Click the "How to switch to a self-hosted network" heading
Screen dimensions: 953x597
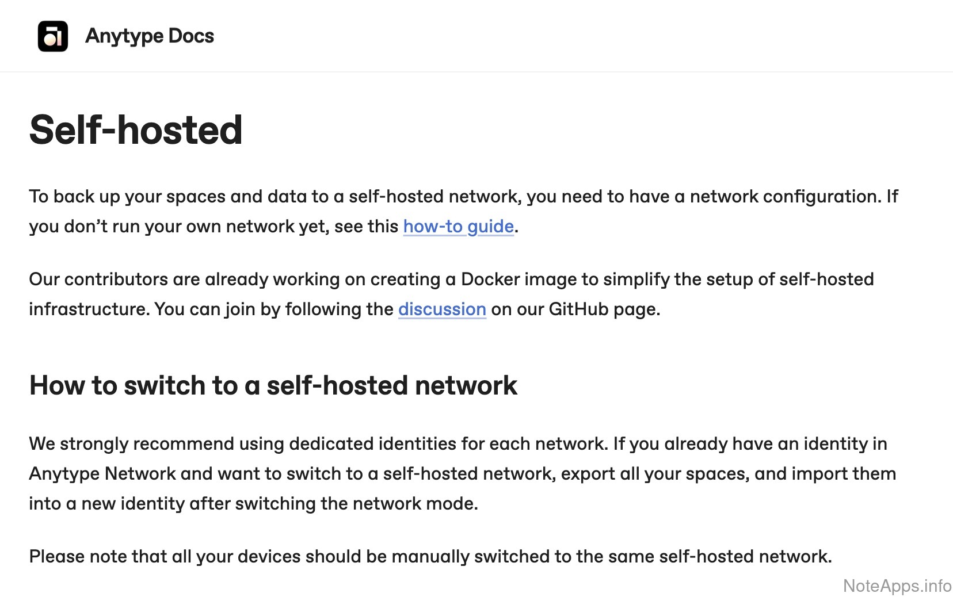tap(273, 385)
